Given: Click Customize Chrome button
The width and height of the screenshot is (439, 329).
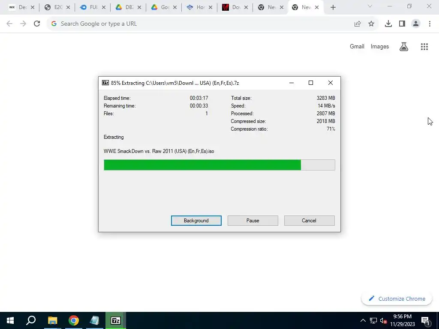Looking at the screenshot, I should (x=397, y=299).
